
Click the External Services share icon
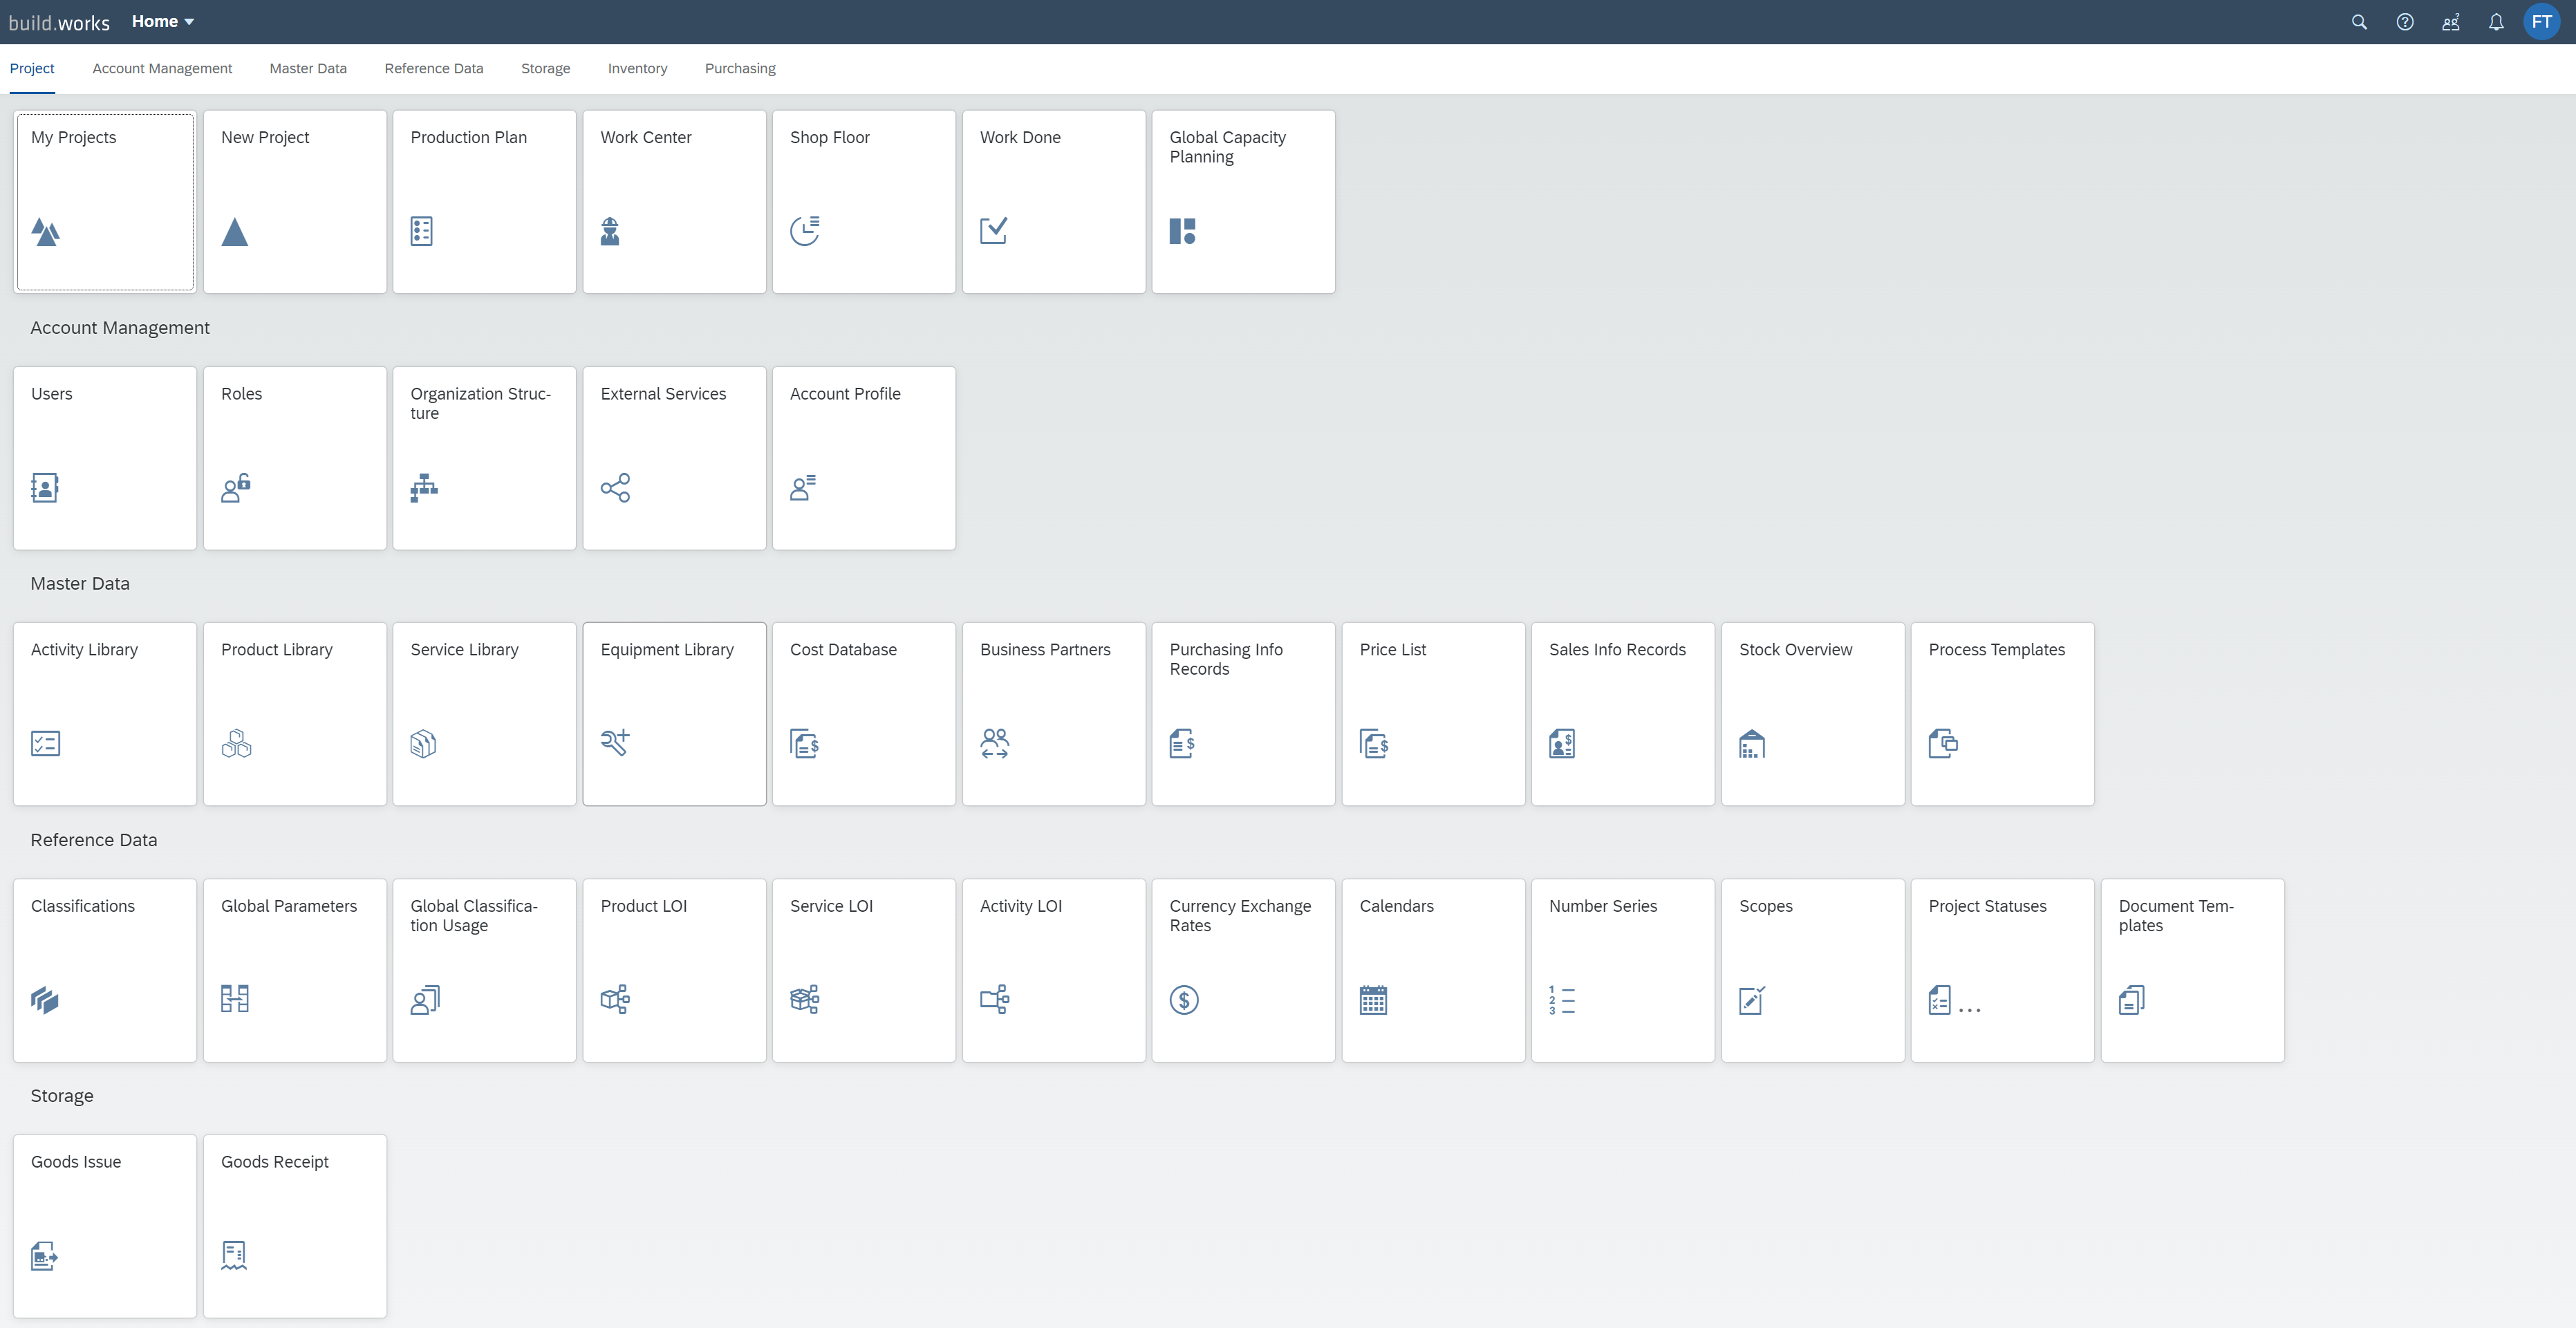[x=615, y=488]
